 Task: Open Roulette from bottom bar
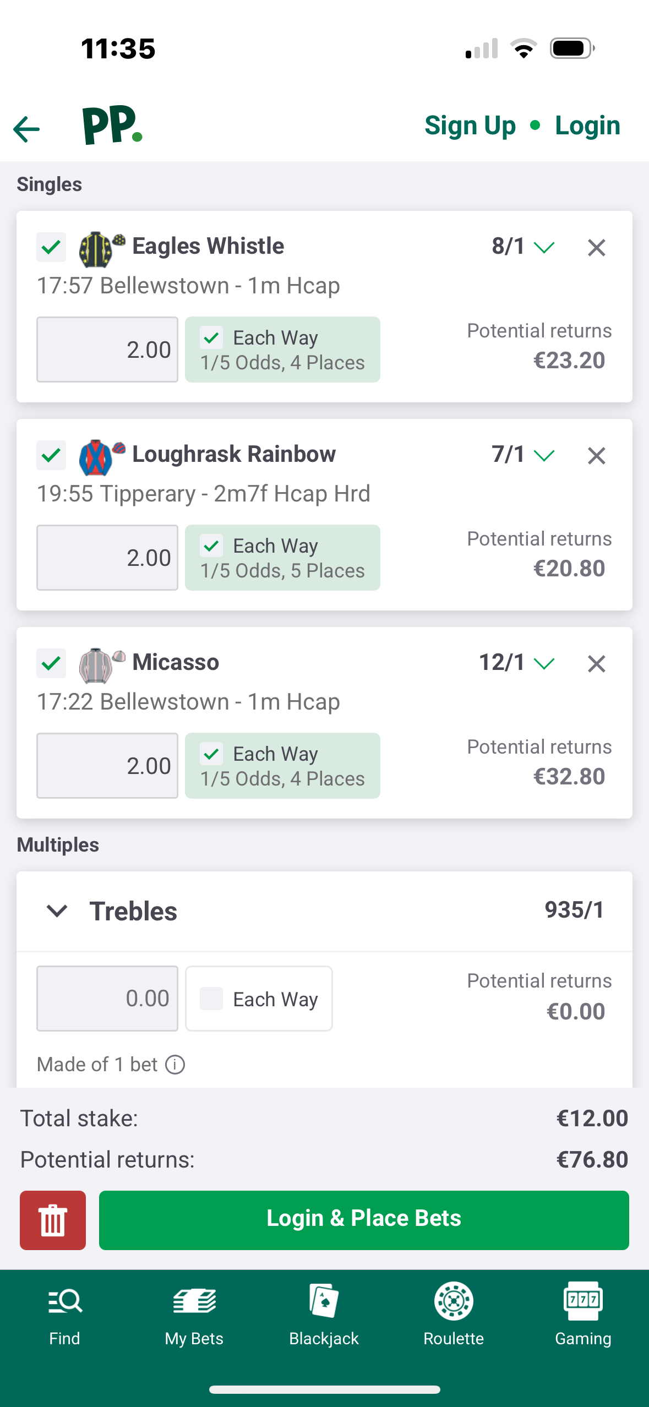454,1316
